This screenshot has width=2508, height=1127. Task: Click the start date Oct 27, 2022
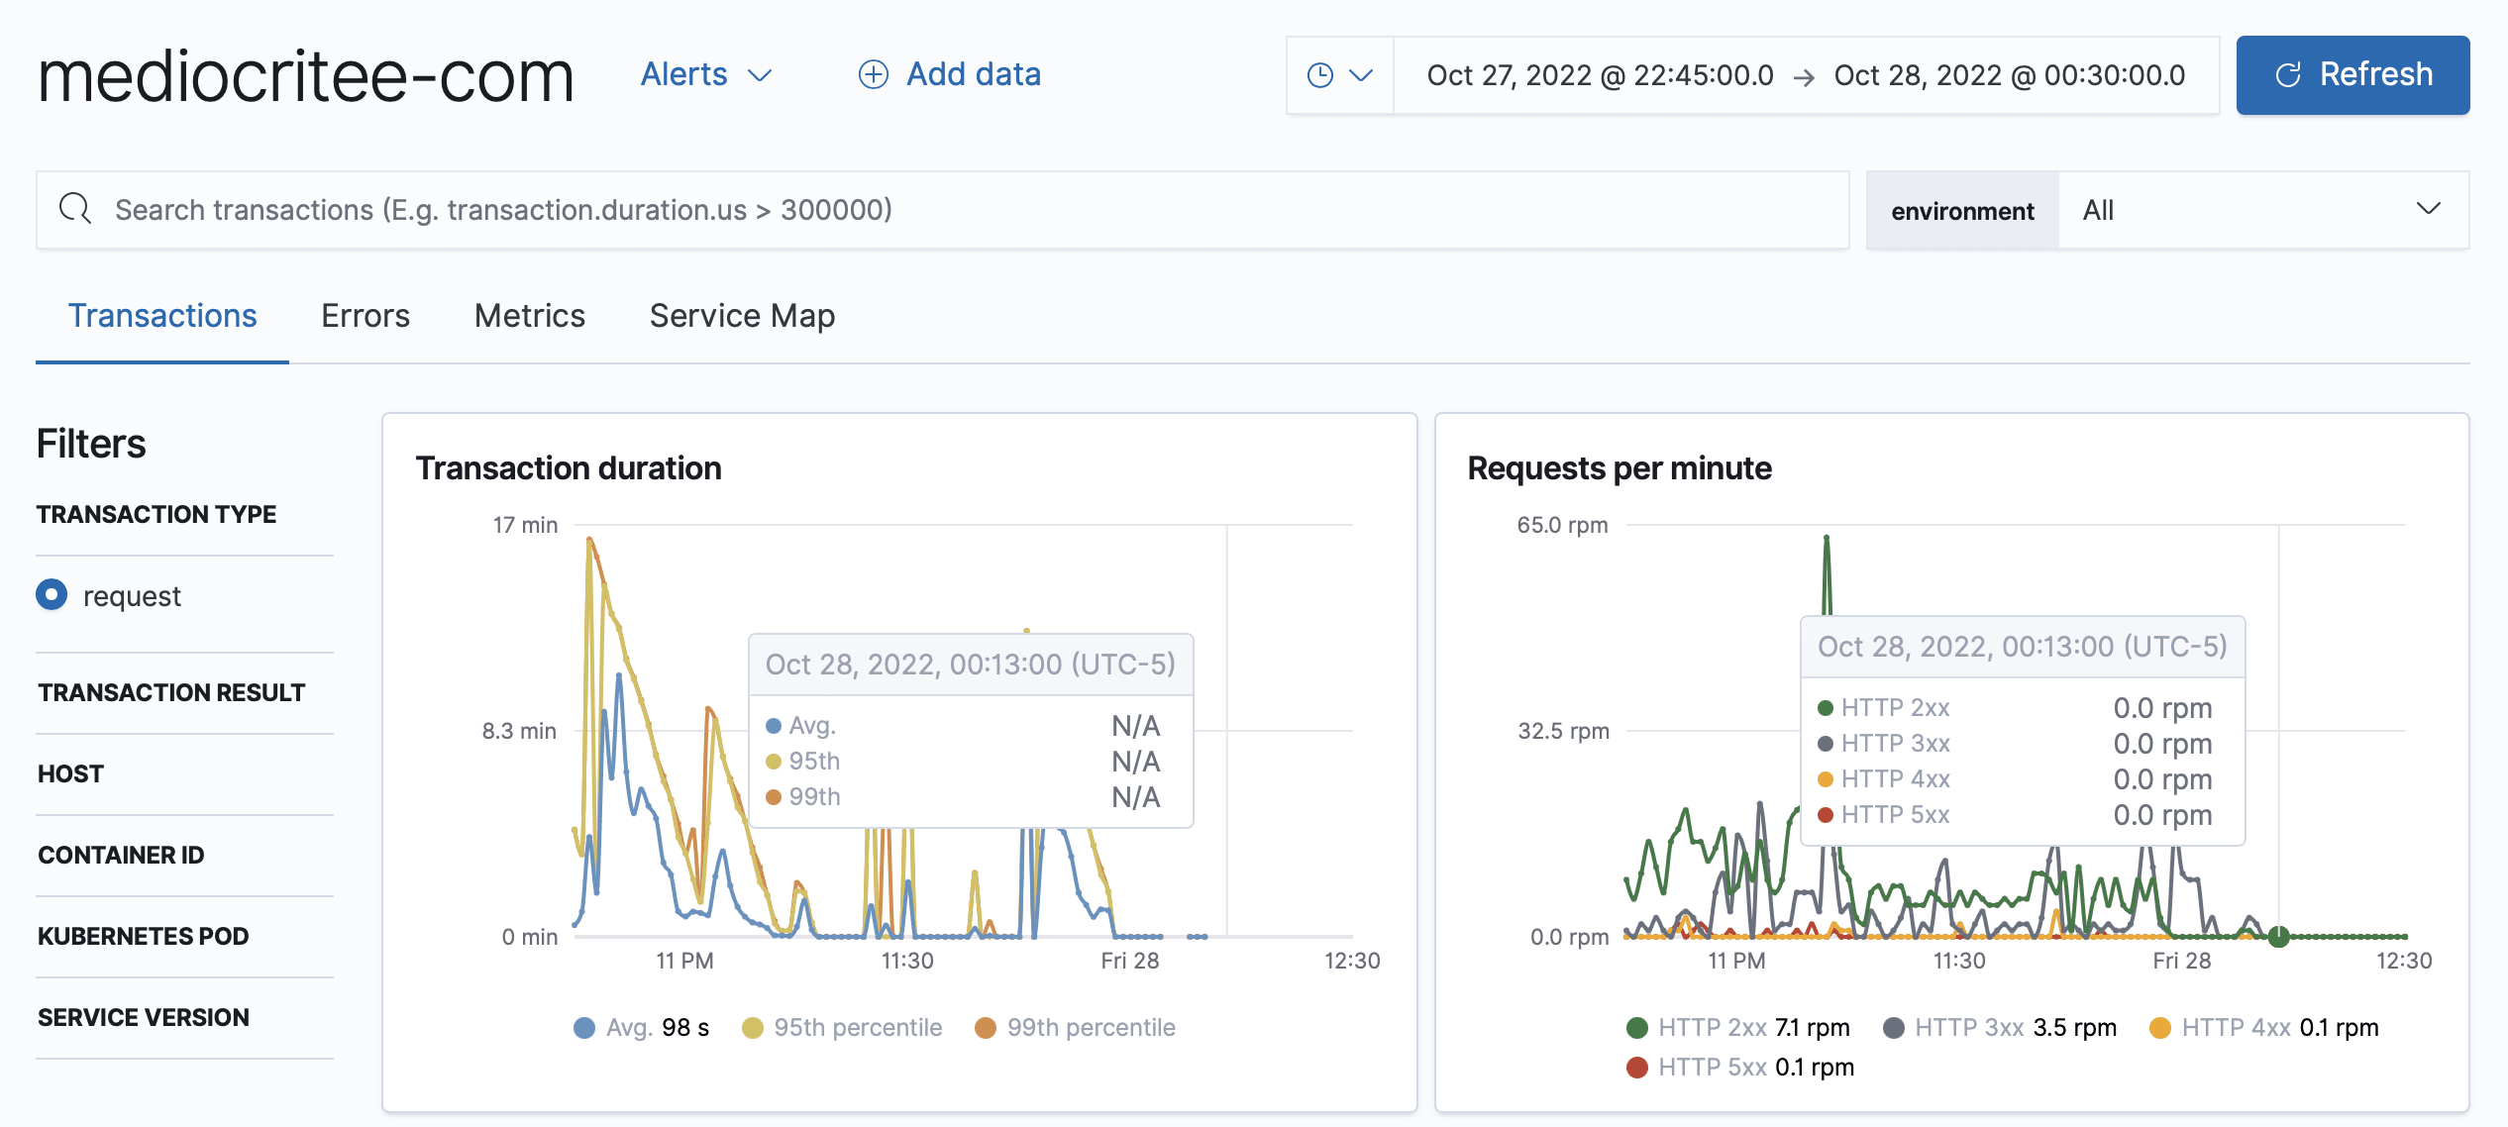tap(1599, 75)
